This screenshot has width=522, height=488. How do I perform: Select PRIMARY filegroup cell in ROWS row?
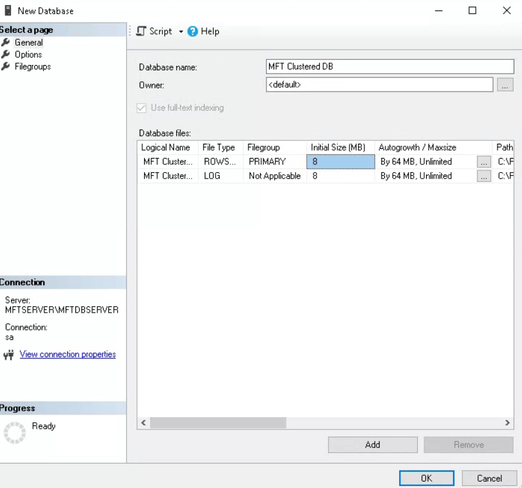pyautogui.click(x=274, y=162)
